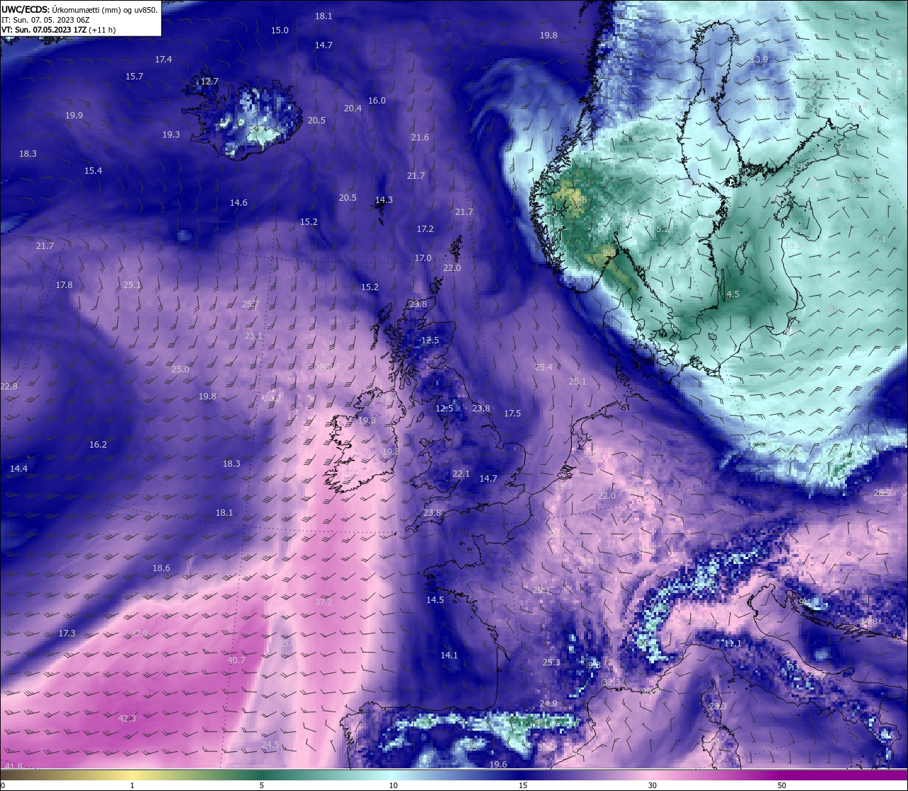The image size is (908, 791).
Task: Click the 11.1 value label
Action: point(733,643)
